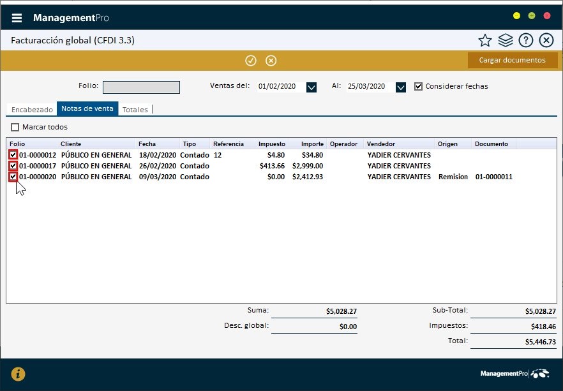Mark this screen as favorite with the star
The width and height of the screenshot is (563, 391).
pyautogui.click(x=484, y=41)
